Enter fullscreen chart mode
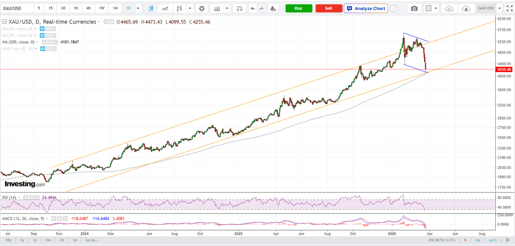The width and height of the screenshot is (515, 246). [509, 8]
